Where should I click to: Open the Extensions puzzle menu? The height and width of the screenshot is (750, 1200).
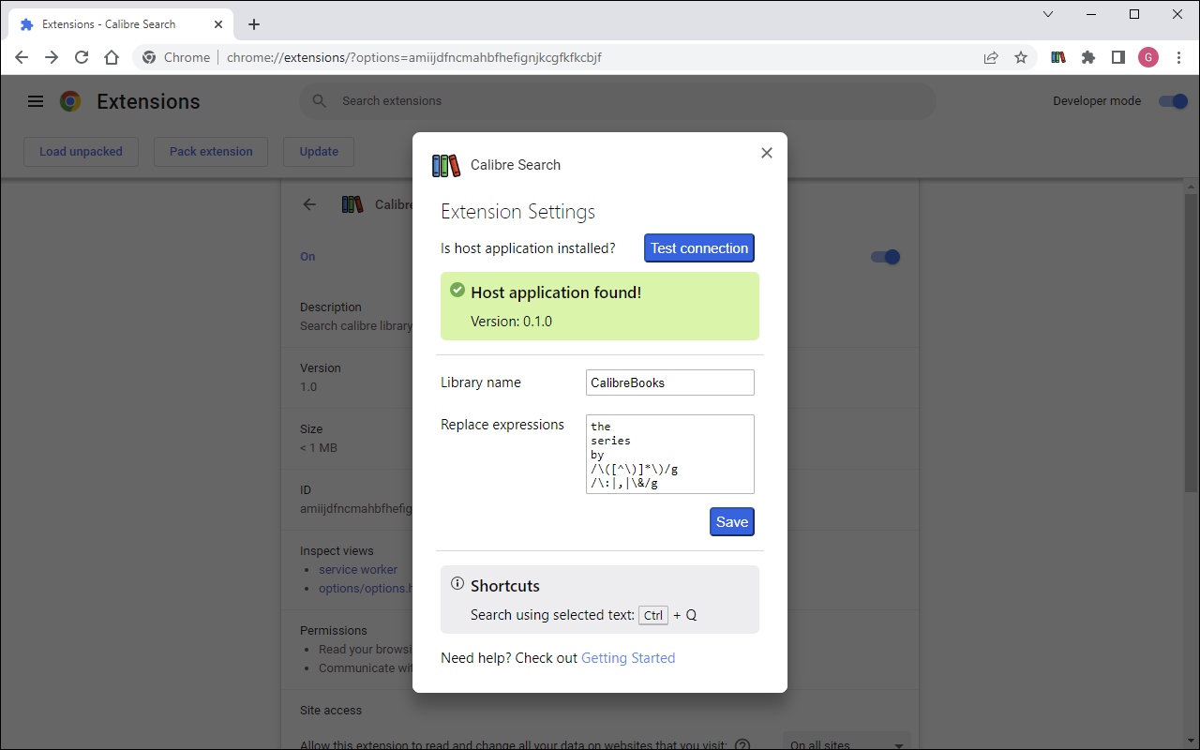[x=1088, y=57]
